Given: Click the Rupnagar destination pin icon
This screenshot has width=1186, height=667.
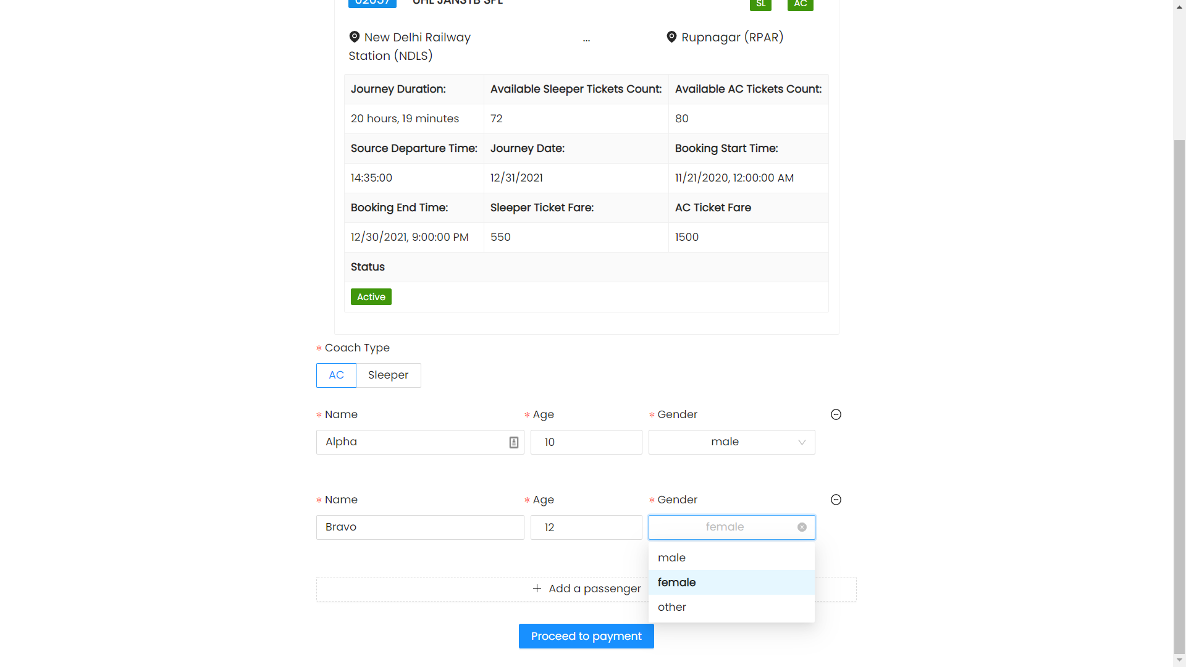Looking at the screenshot, I should coord(671,37).
